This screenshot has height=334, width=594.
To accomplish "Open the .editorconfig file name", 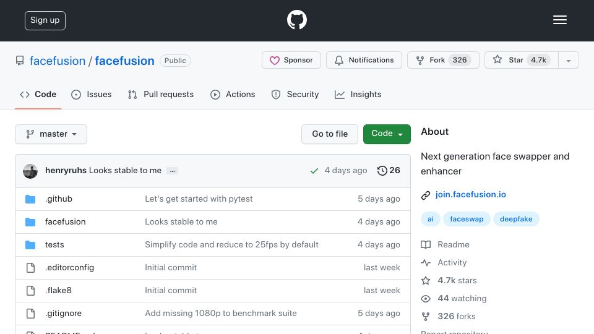I will point(70,267).
